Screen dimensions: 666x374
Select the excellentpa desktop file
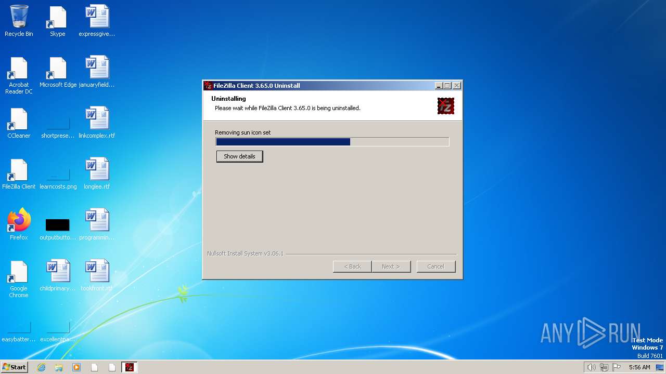58,331
